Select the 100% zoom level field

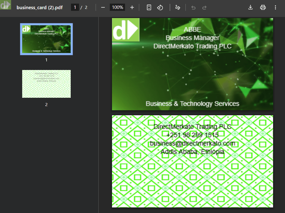[x=118, y=7]
